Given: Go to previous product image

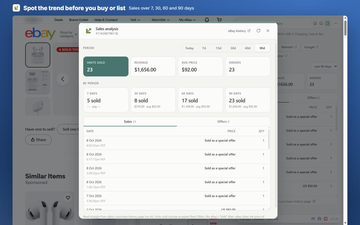Looking at the screenshot, I should click(x=63, y=79).
